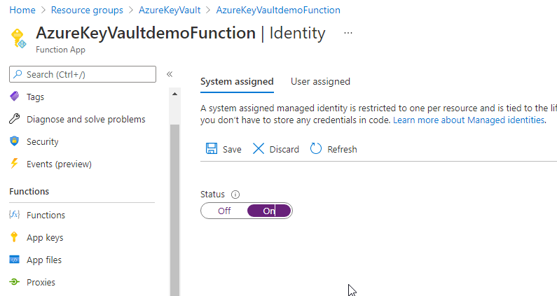Screen dimensions: 557x296
Task: Go to Home breadcrumb
Action: click(22, 10)
